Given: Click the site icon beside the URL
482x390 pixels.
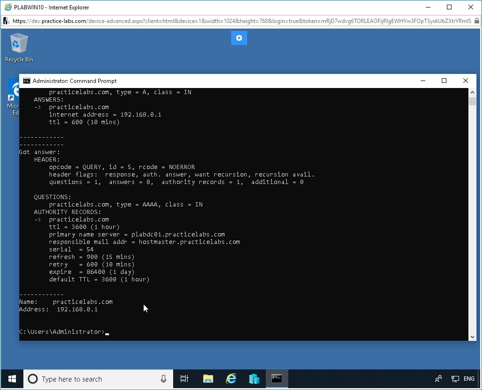Looking at the screenshot, I should coord(6,21).
